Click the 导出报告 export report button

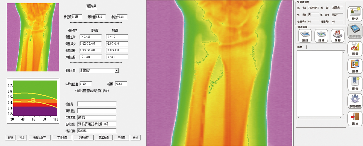click(x=104, y=138)
